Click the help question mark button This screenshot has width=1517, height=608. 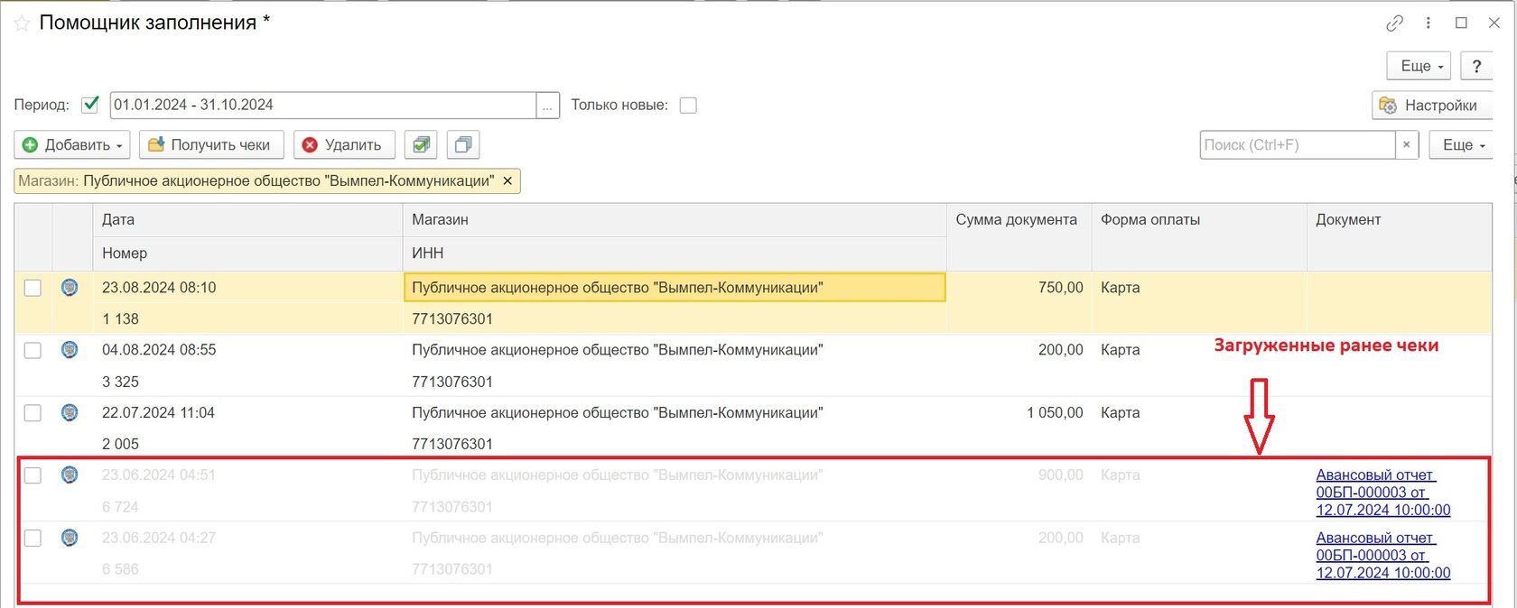[x=1476, y=66]
